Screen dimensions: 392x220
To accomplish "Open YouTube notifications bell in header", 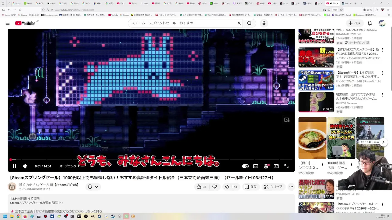I will click(x=370, y=23).
